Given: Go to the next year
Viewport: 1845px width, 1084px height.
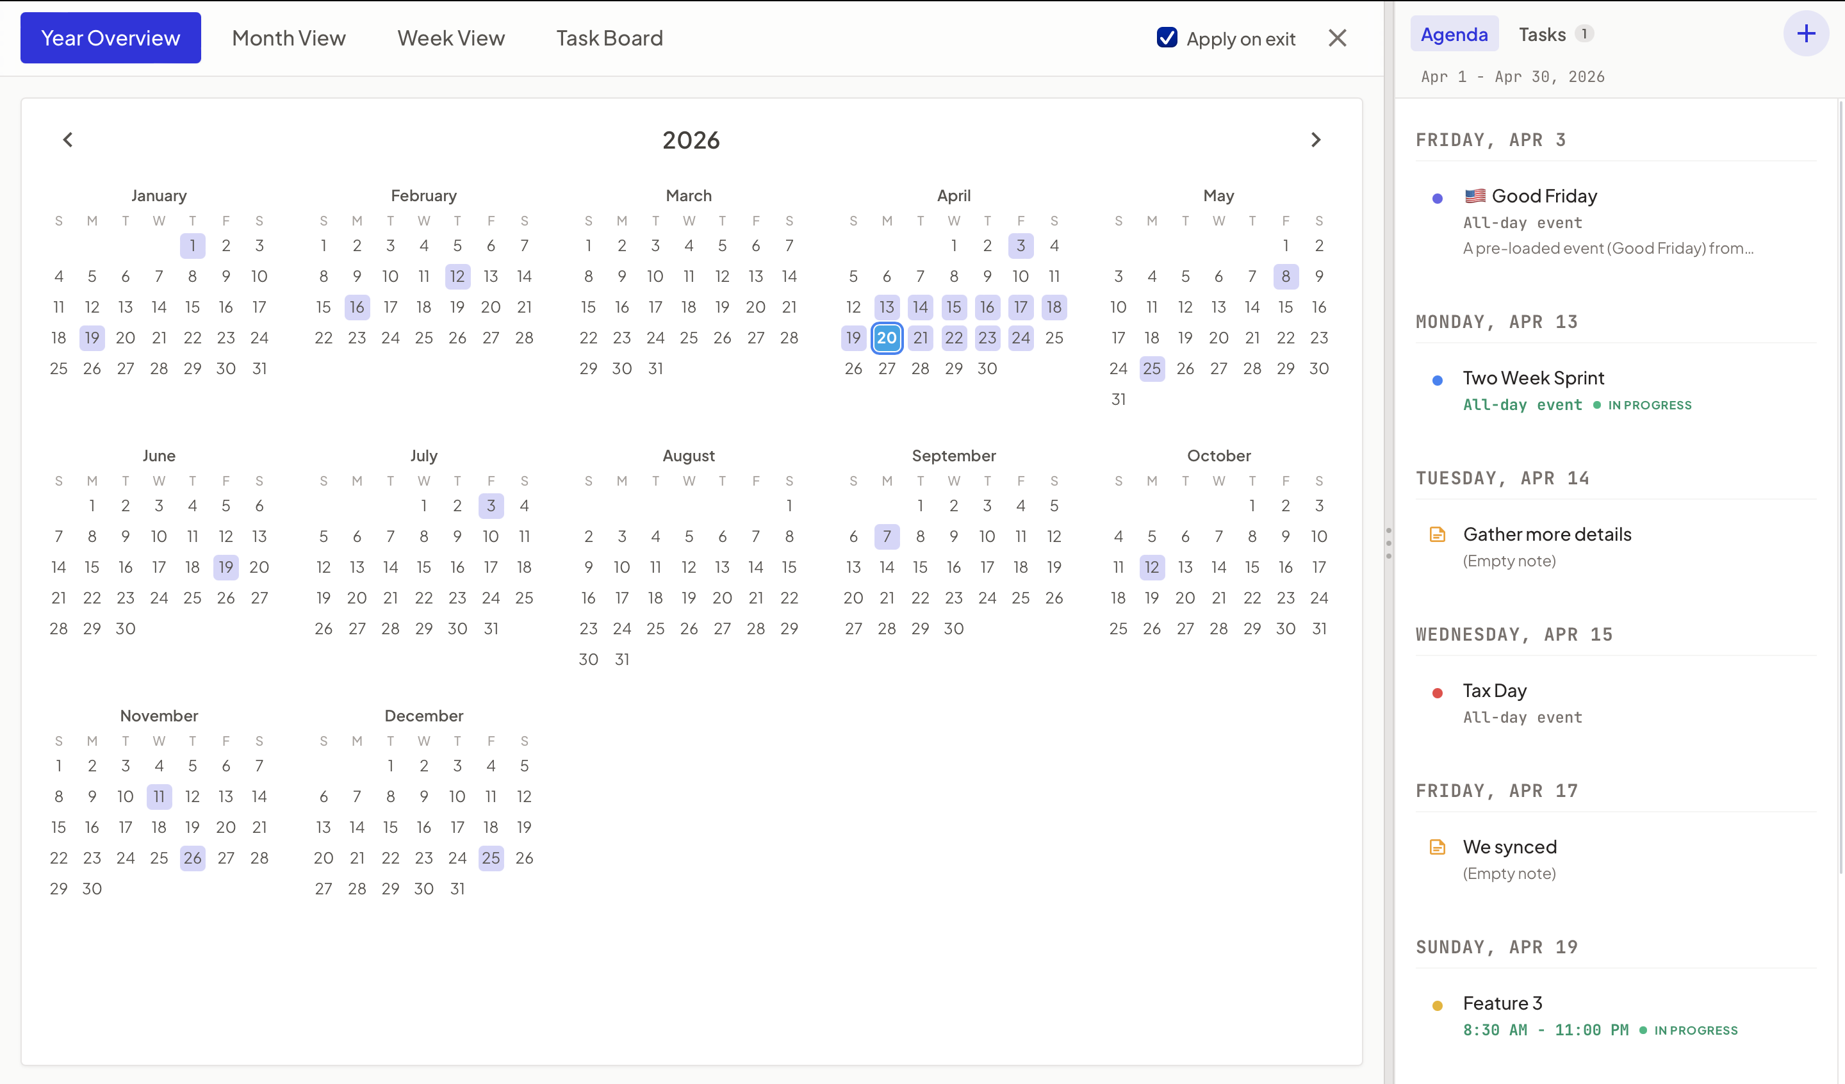Looking at the screenshot, I should 1316,139.
